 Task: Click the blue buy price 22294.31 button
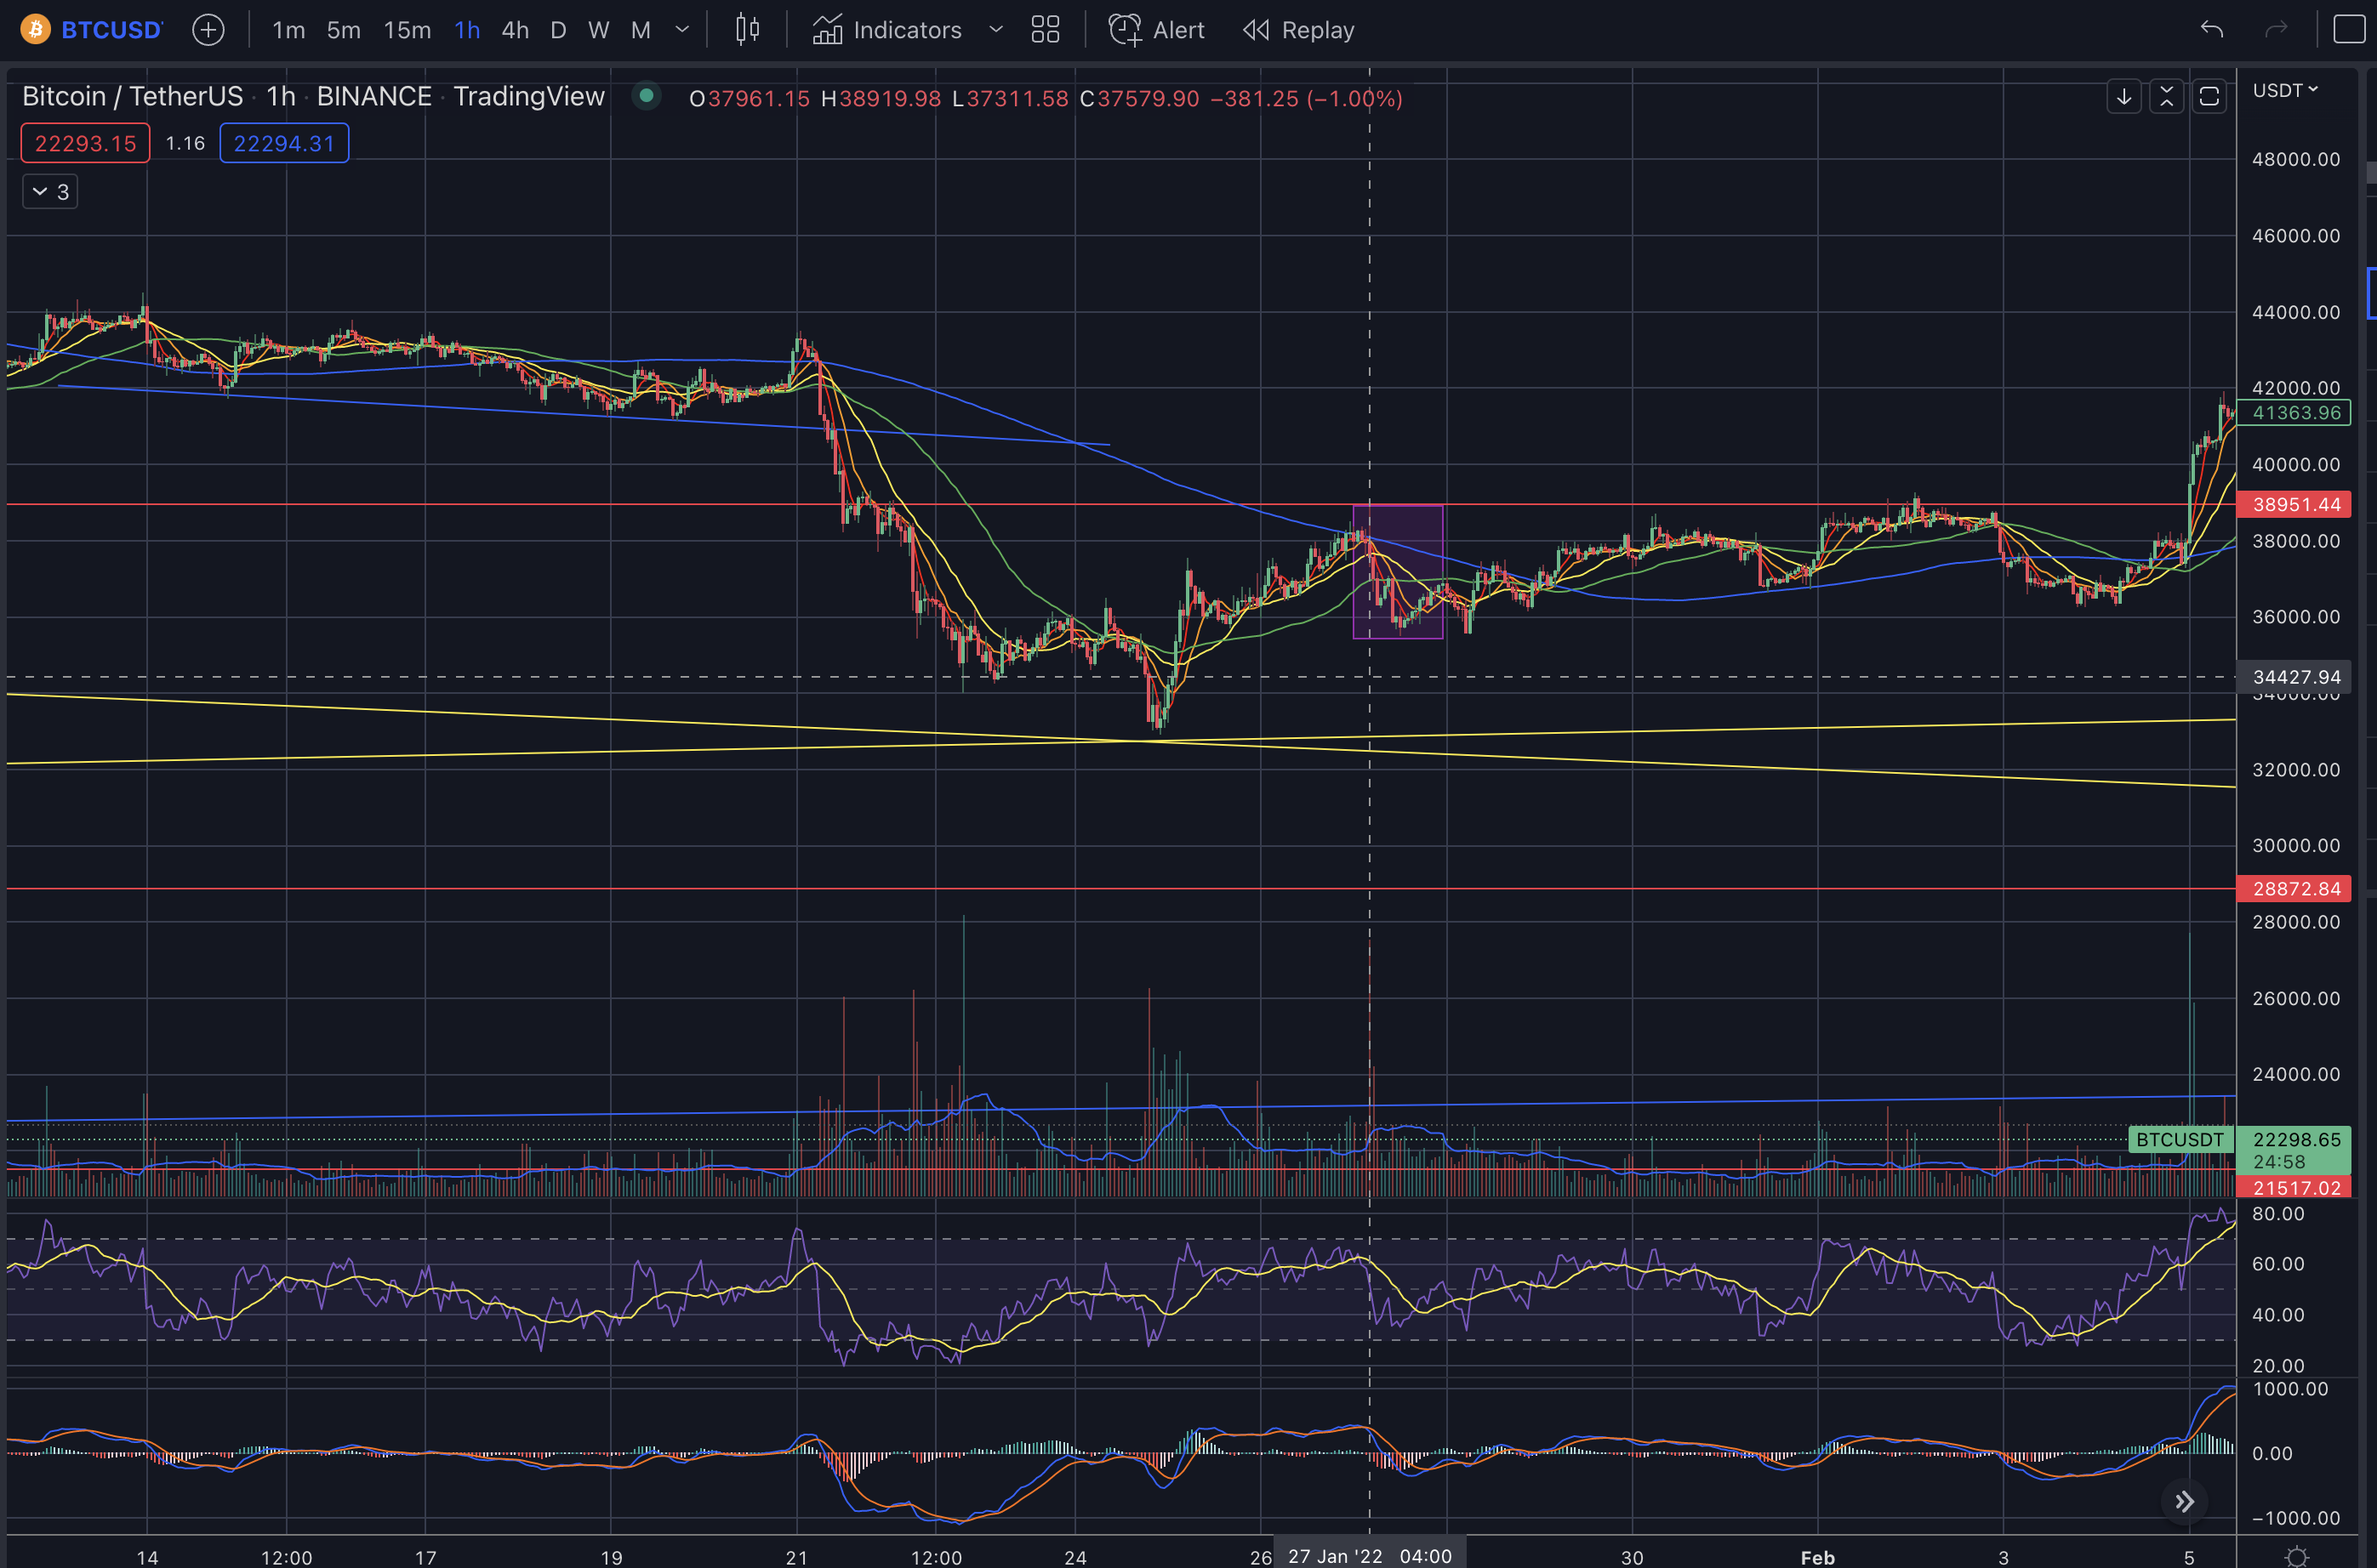[284, 143]
